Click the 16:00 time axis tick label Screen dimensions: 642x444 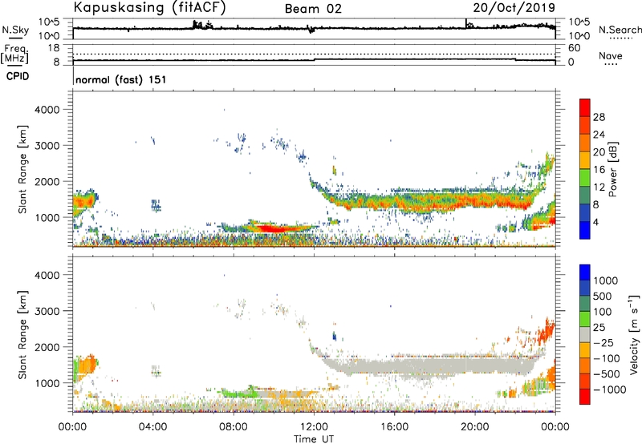point(394,427)
